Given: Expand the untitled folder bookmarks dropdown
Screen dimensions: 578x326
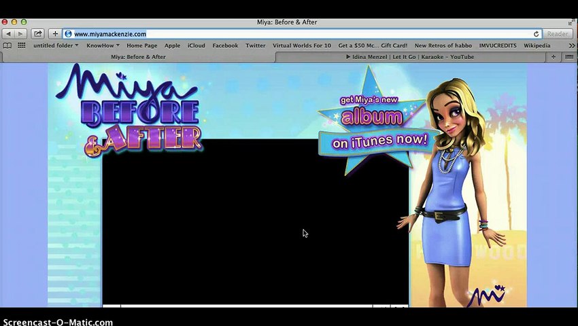Looking at the screenshot, I should (x=56, y=46).
